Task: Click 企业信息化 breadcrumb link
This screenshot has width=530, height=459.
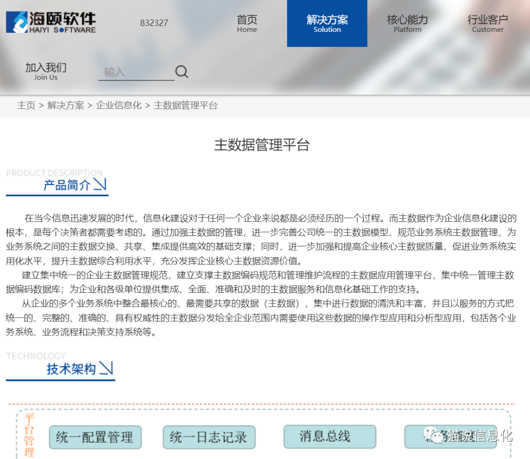Action: pyautogui.click(x=119, y=105)
